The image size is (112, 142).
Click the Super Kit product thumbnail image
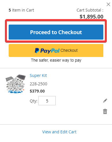15,84
